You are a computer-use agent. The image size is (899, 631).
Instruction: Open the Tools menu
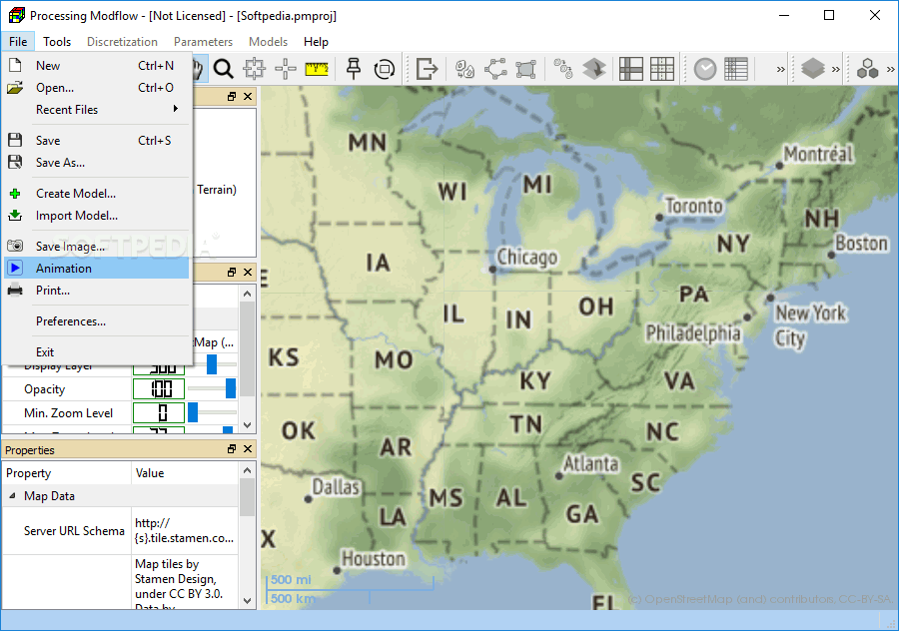57,42
